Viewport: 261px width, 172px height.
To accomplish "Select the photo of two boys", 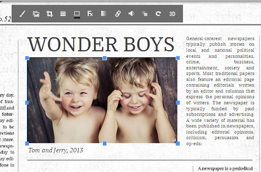I will [x=102, y=100].
